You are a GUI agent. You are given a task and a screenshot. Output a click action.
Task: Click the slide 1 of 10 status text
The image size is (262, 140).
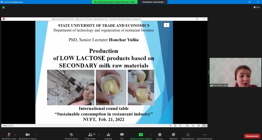pos(8,126)
